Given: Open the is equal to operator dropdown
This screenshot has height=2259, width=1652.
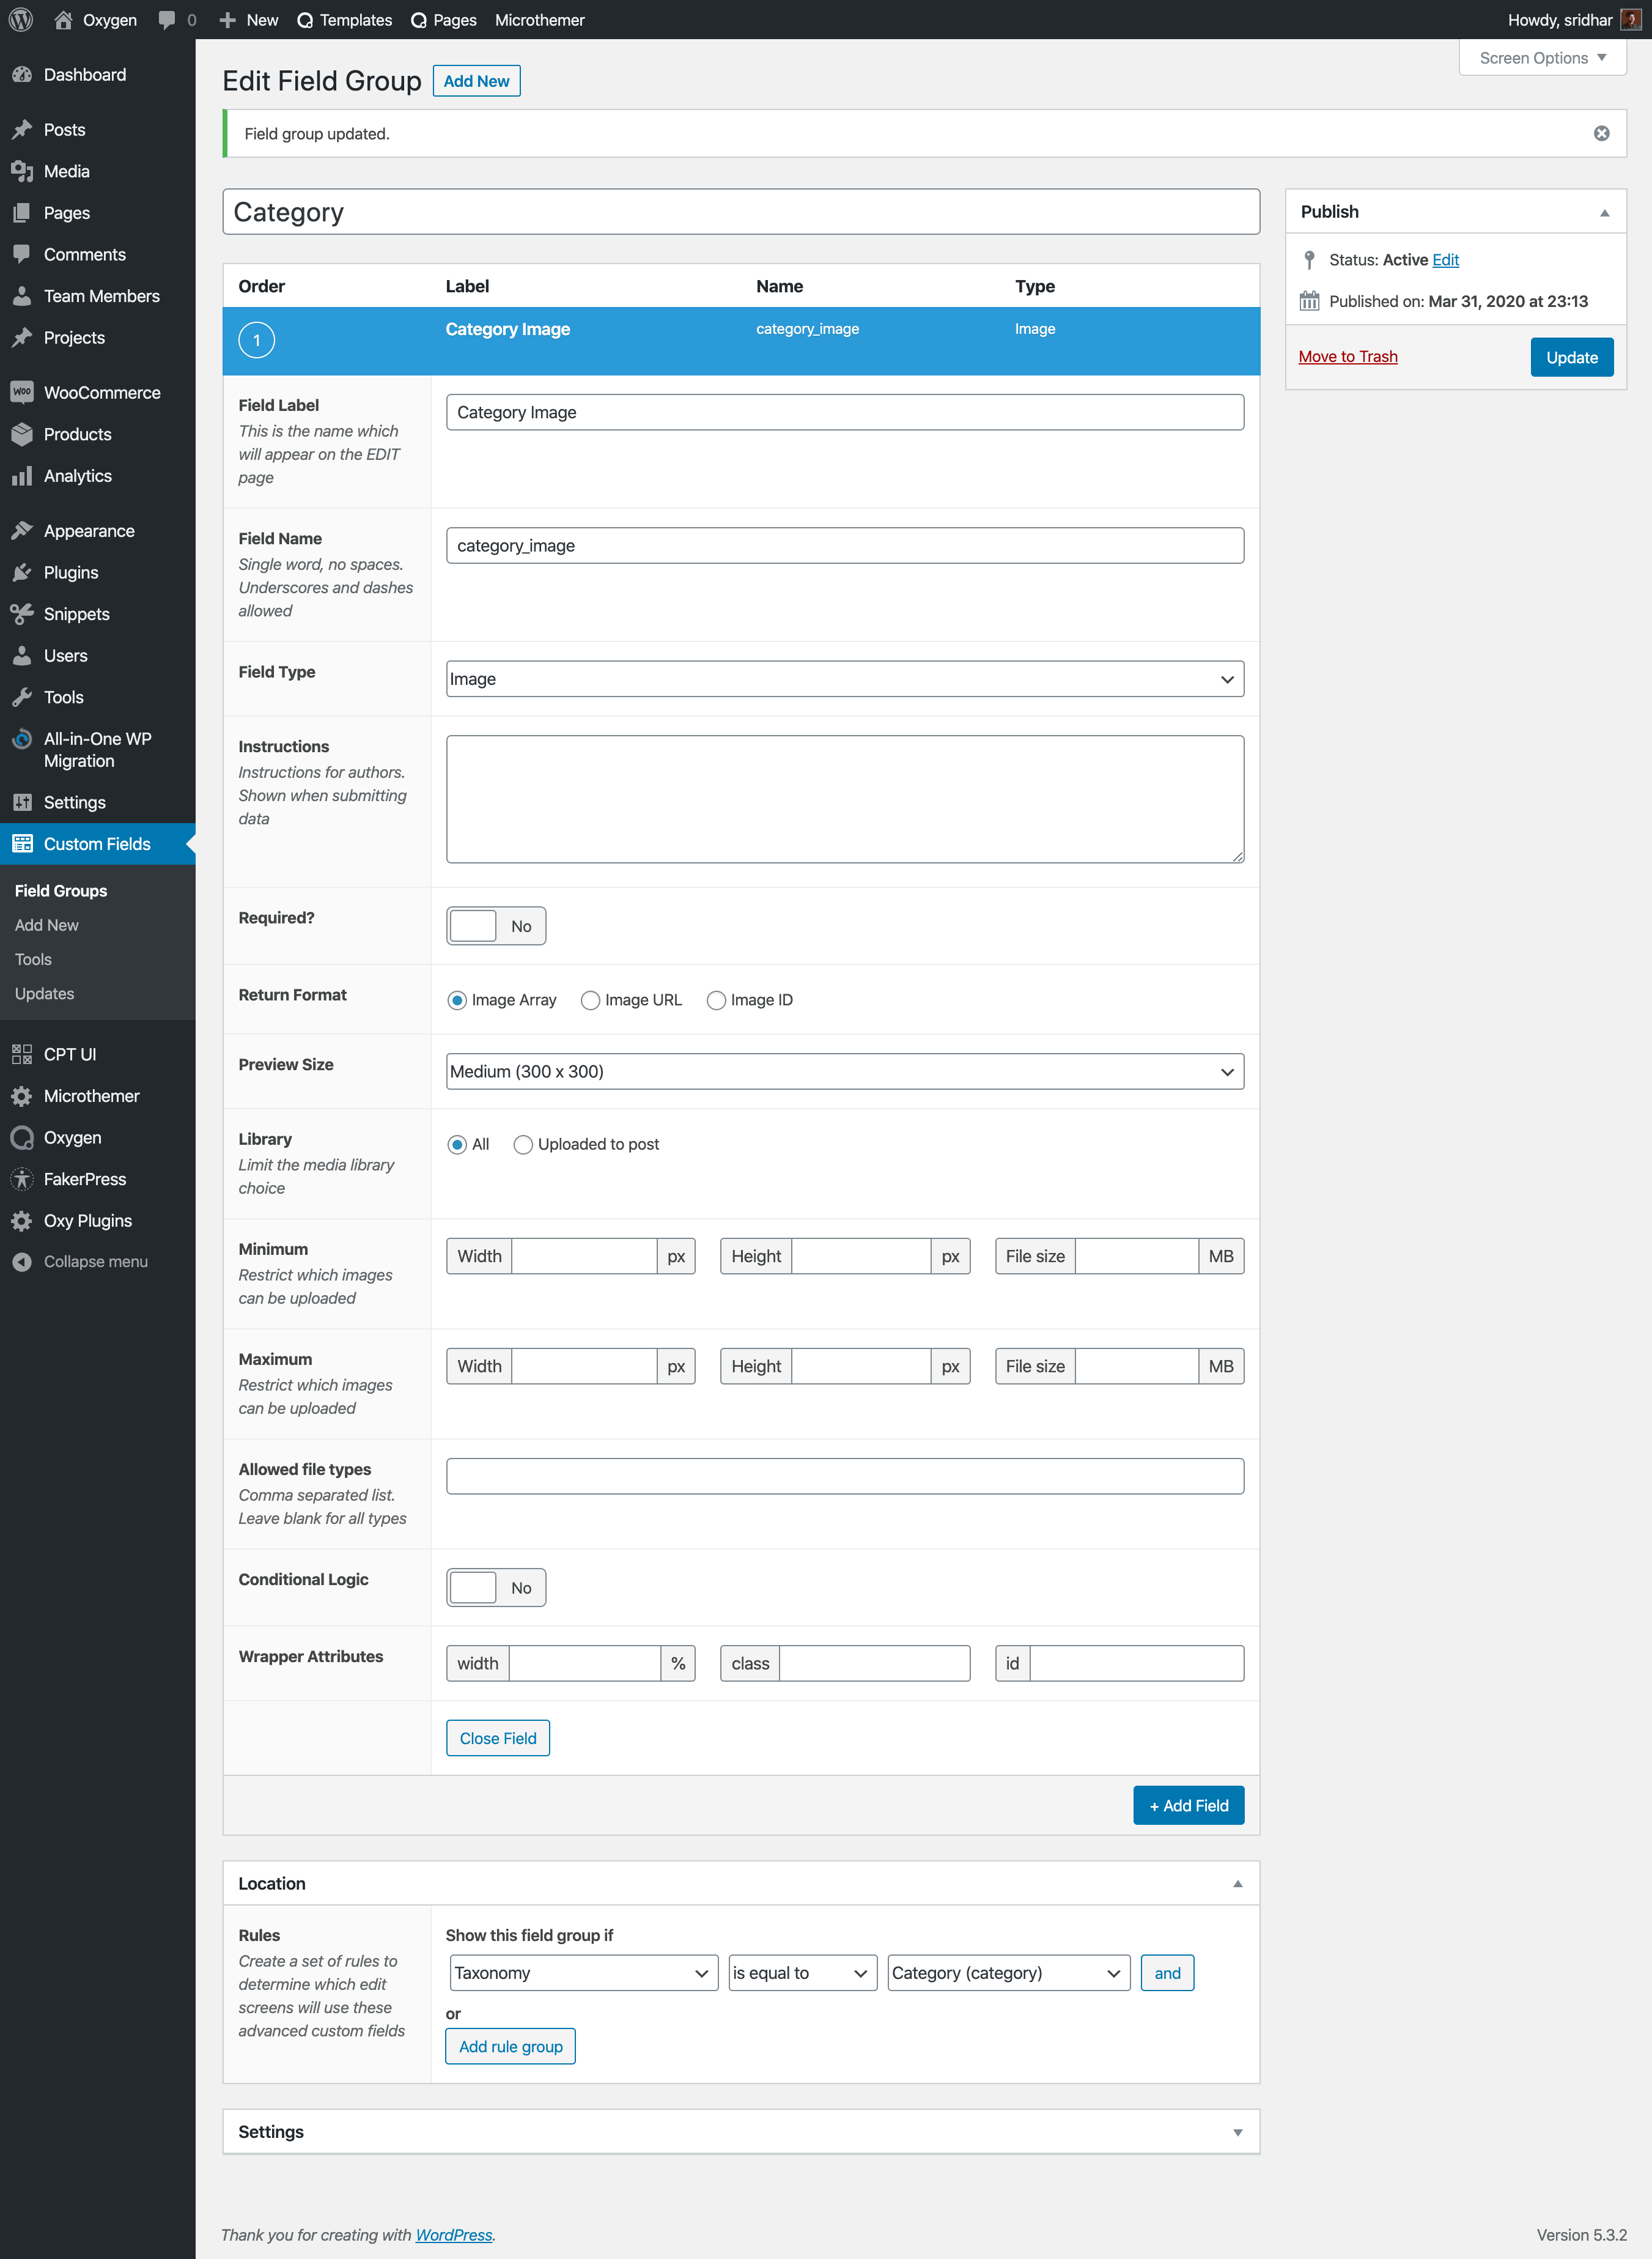Looking at the screenshot, I should click(803, 1973).
